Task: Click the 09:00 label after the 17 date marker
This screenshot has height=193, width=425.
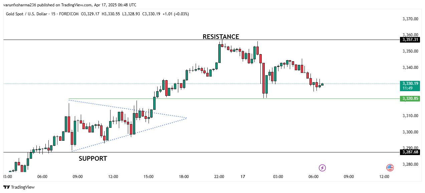Action: point(349,177)
